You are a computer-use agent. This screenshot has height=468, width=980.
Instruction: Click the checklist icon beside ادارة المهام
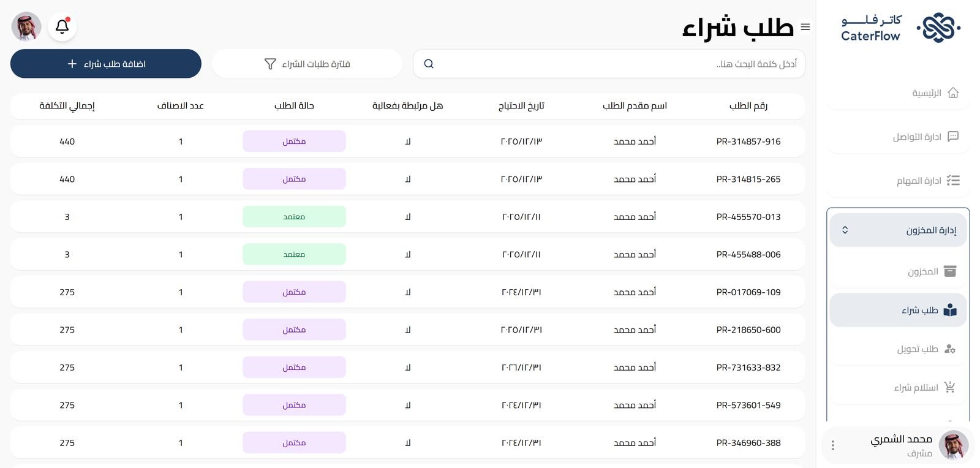point(953,181)
